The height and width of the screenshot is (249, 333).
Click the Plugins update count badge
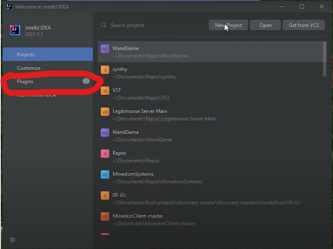[x=86, y=81]
